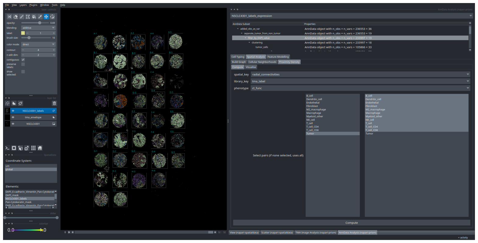Decrease the n edit dim value
The width and height of the screenshot is (478, 243).
(x=23, y=55)
